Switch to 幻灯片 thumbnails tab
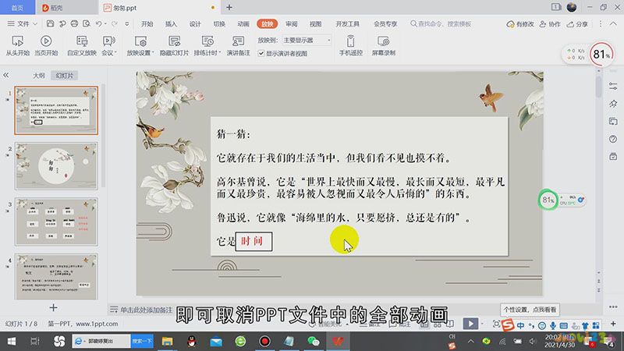Viewport: 624px width, 351px height. [x=65, y=75]
